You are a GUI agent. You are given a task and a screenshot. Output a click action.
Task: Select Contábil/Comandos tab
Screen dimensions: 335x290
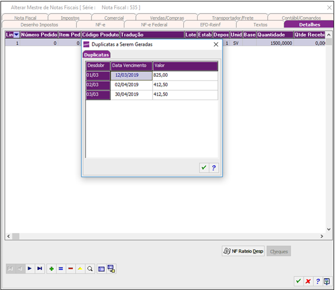301,18
